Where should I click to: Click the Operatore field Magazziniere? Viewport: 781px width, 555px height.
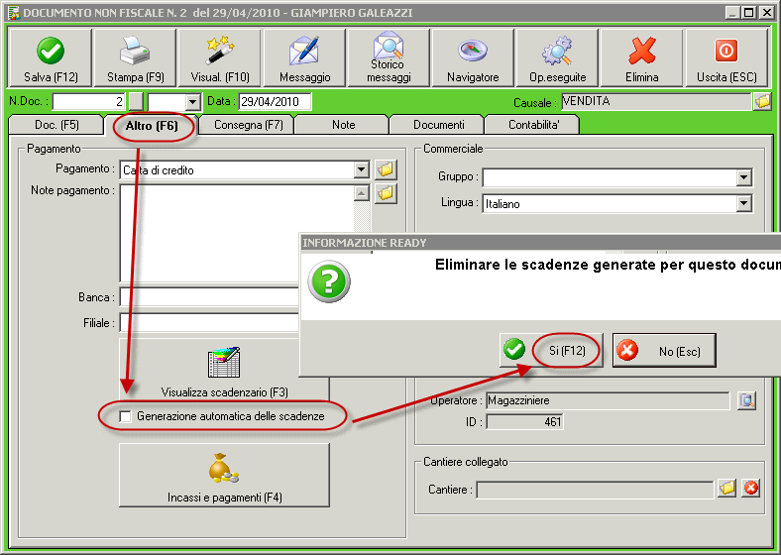[608, 400]
